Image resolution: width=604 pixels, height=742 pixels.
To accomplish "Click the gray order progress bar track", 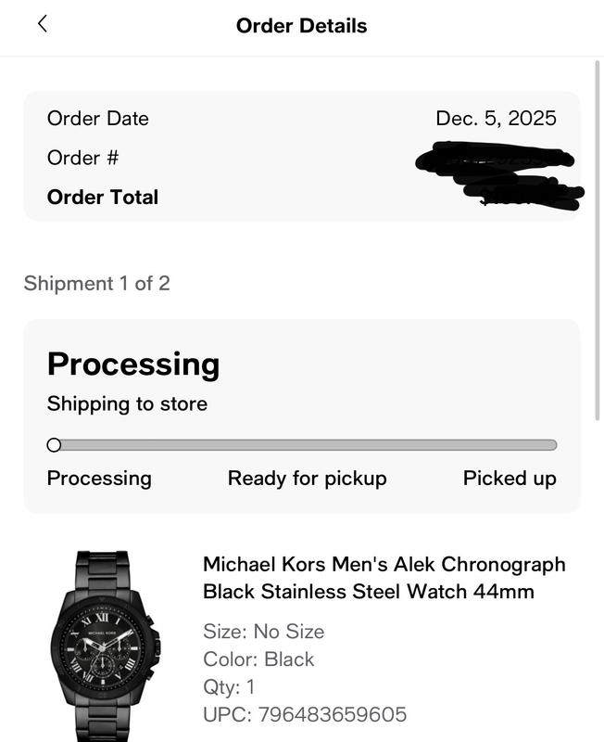I will tap(306, 445).
